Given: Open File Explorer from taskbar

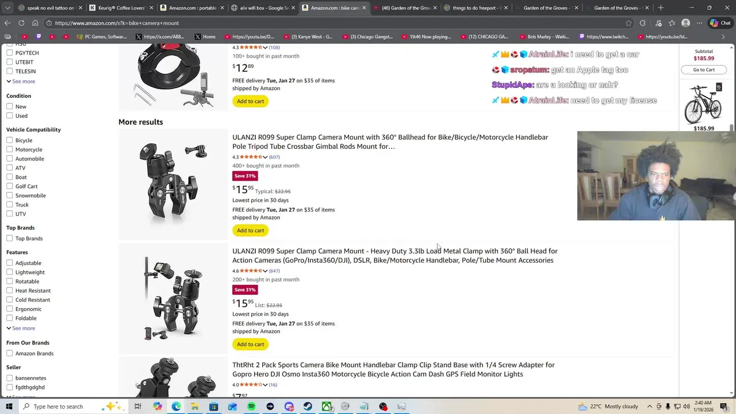Looking at the screenshot, I should pos(195,407).
